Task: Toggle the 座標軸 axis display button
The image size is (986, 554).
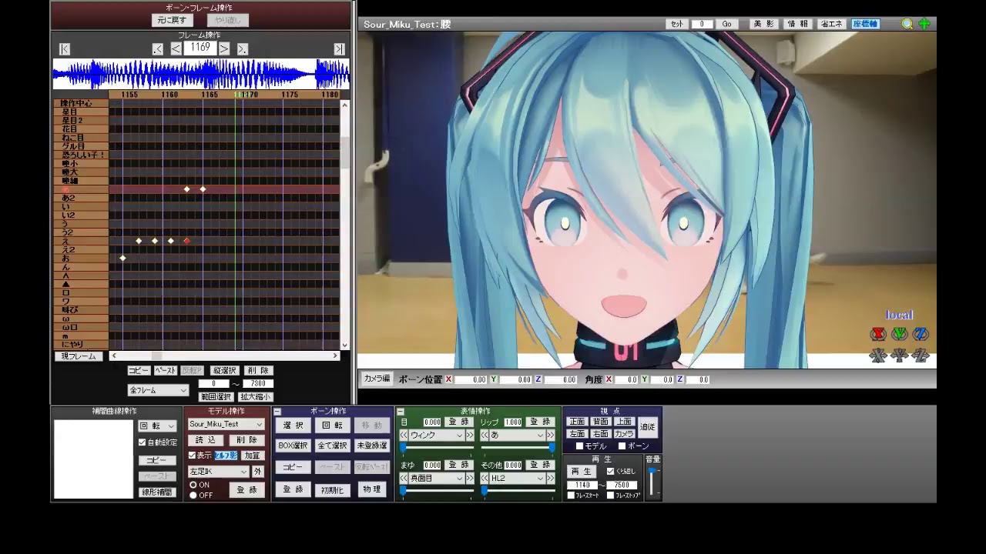Action: [865, 24]
